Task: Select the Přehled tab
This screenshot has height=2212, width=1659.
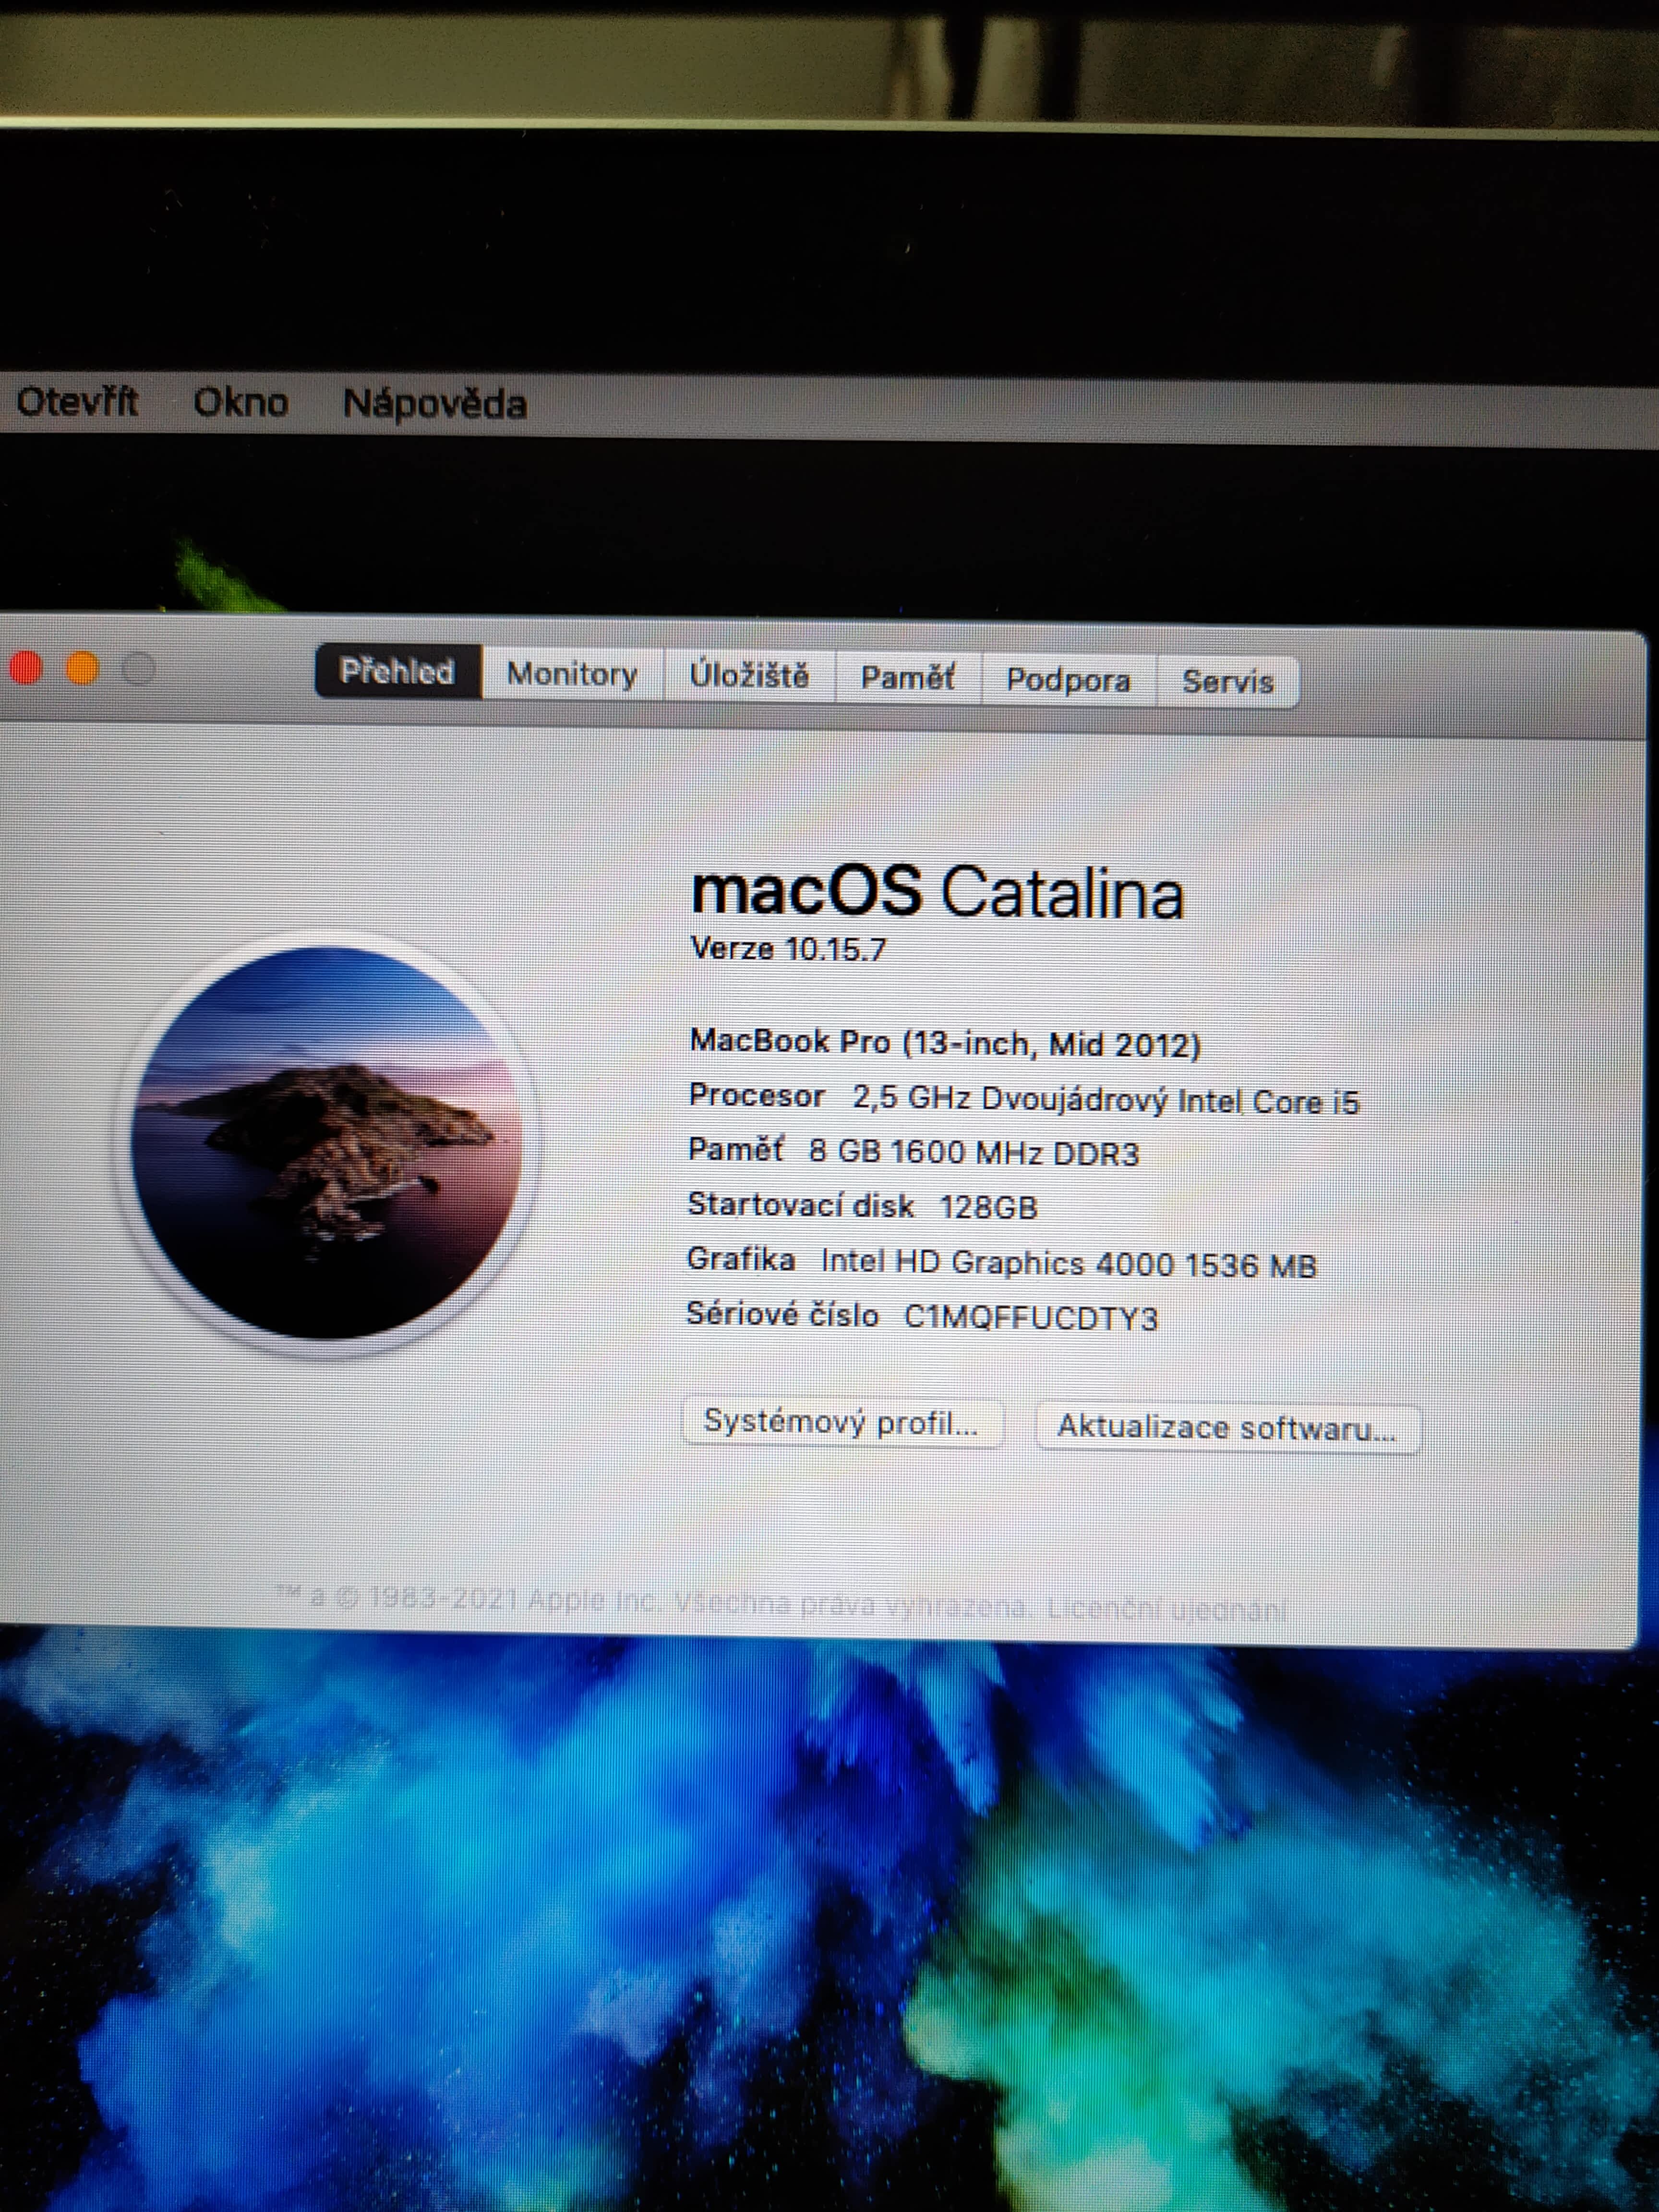Action: tap(397, 671)
